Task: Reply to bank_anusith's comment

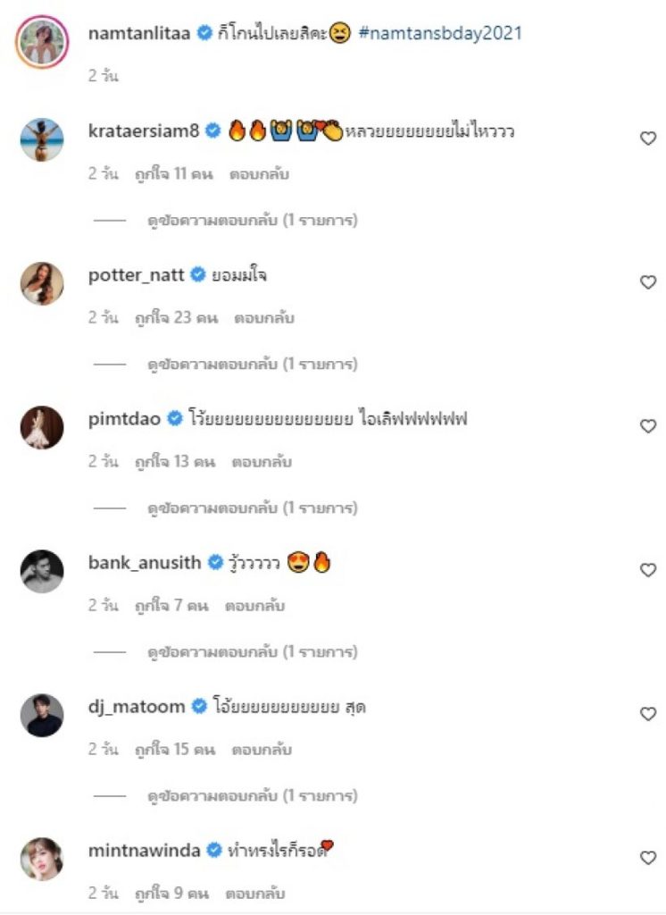Action: click(254, 606)
